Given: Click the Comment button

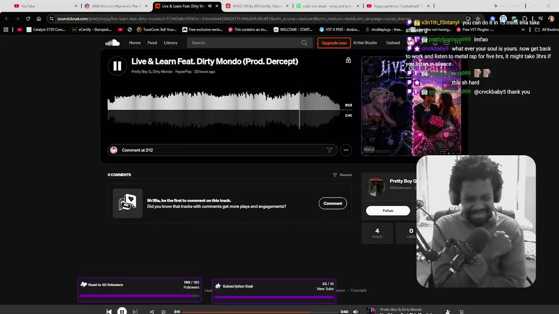Looking at the screenshot, I should click(333, 203).
